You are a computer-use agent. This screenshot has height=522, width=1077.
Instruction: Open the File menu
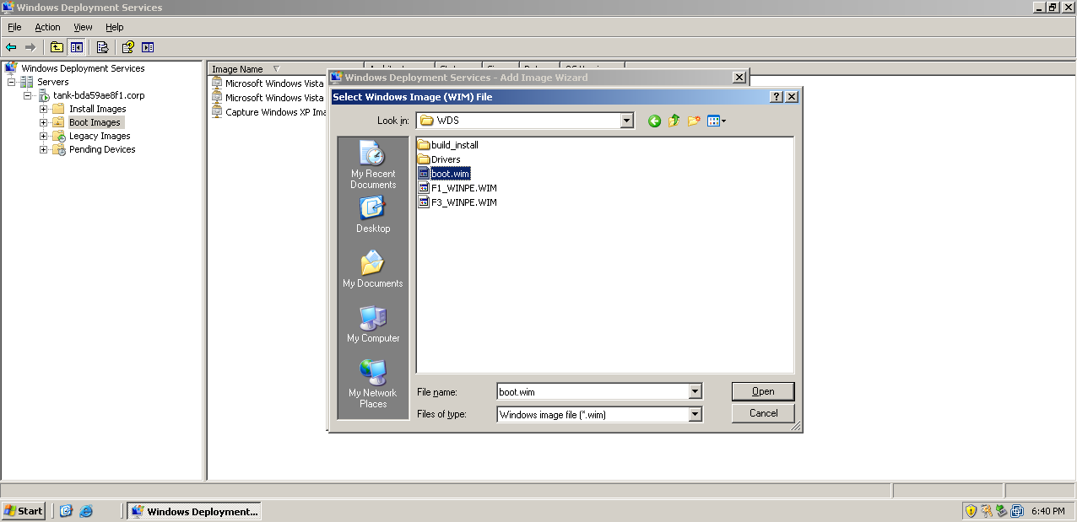14,27
